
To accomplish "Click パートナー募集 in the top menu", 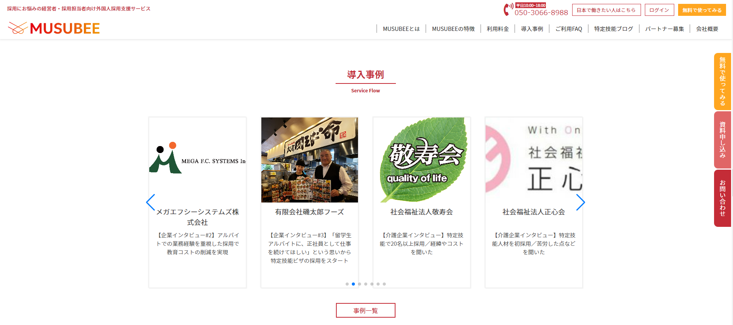I will coord(665,29).
